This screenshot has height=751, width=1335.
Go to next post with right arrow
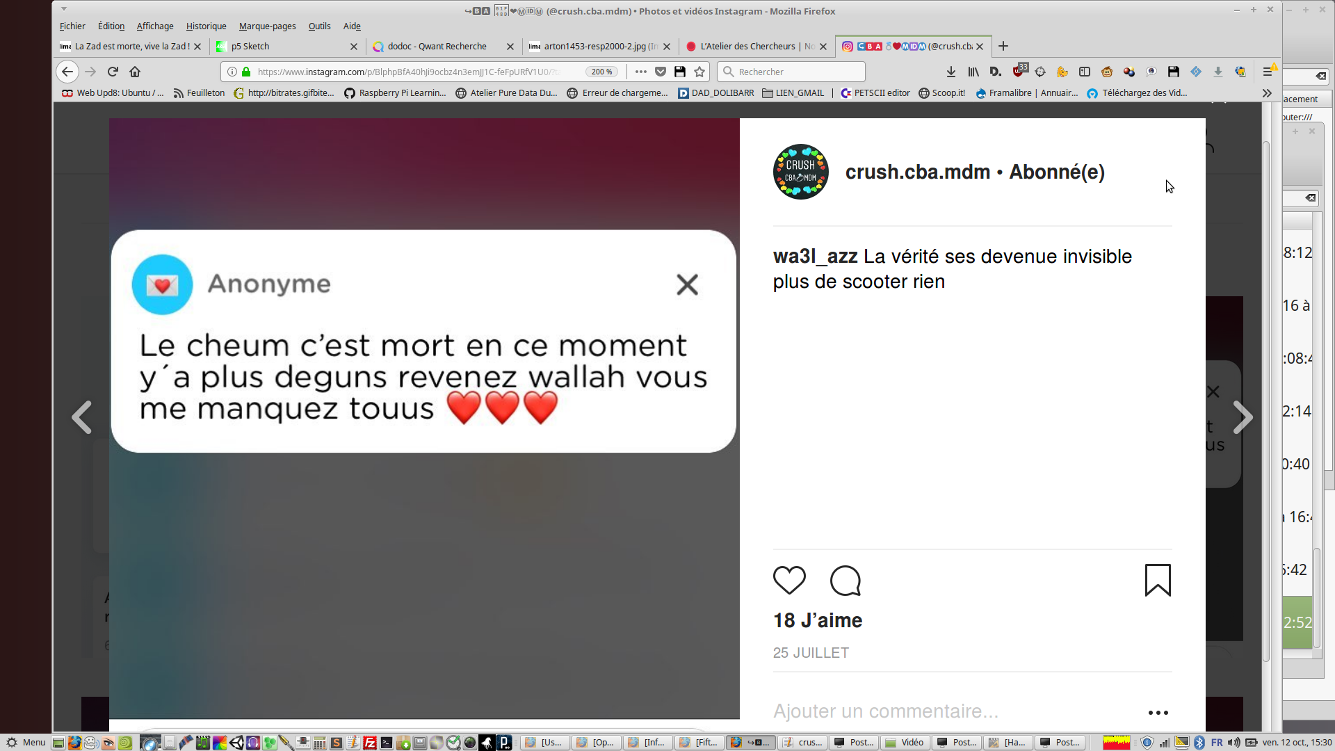coord(1243,417)
